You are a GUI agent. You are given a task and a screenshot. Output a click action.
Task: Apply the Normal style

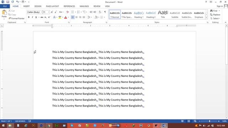tap(115, 15)
